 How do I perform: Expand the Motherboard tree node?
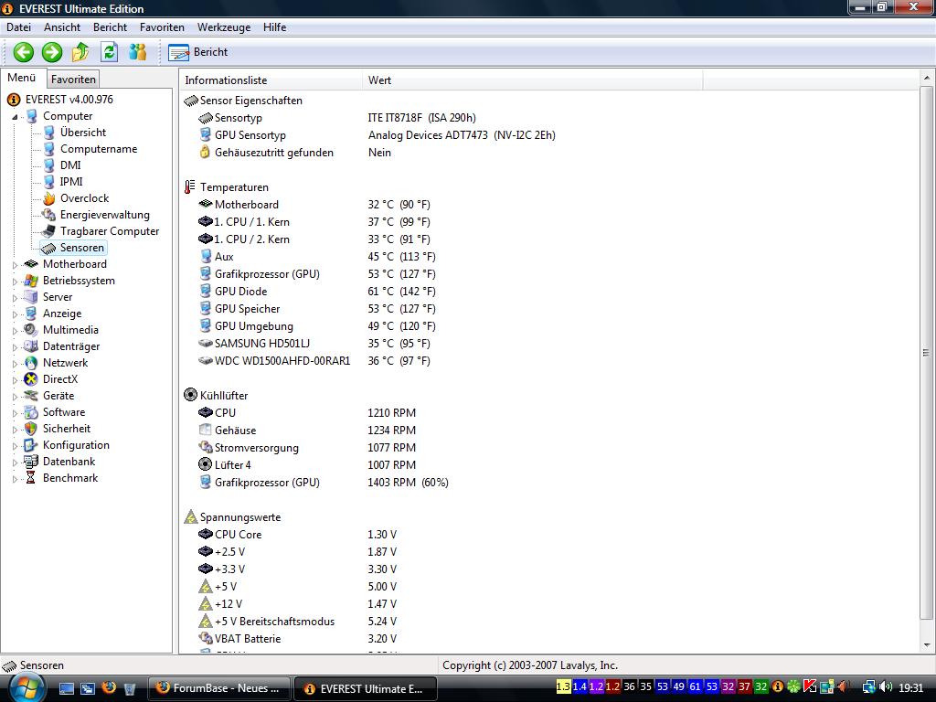15,264
